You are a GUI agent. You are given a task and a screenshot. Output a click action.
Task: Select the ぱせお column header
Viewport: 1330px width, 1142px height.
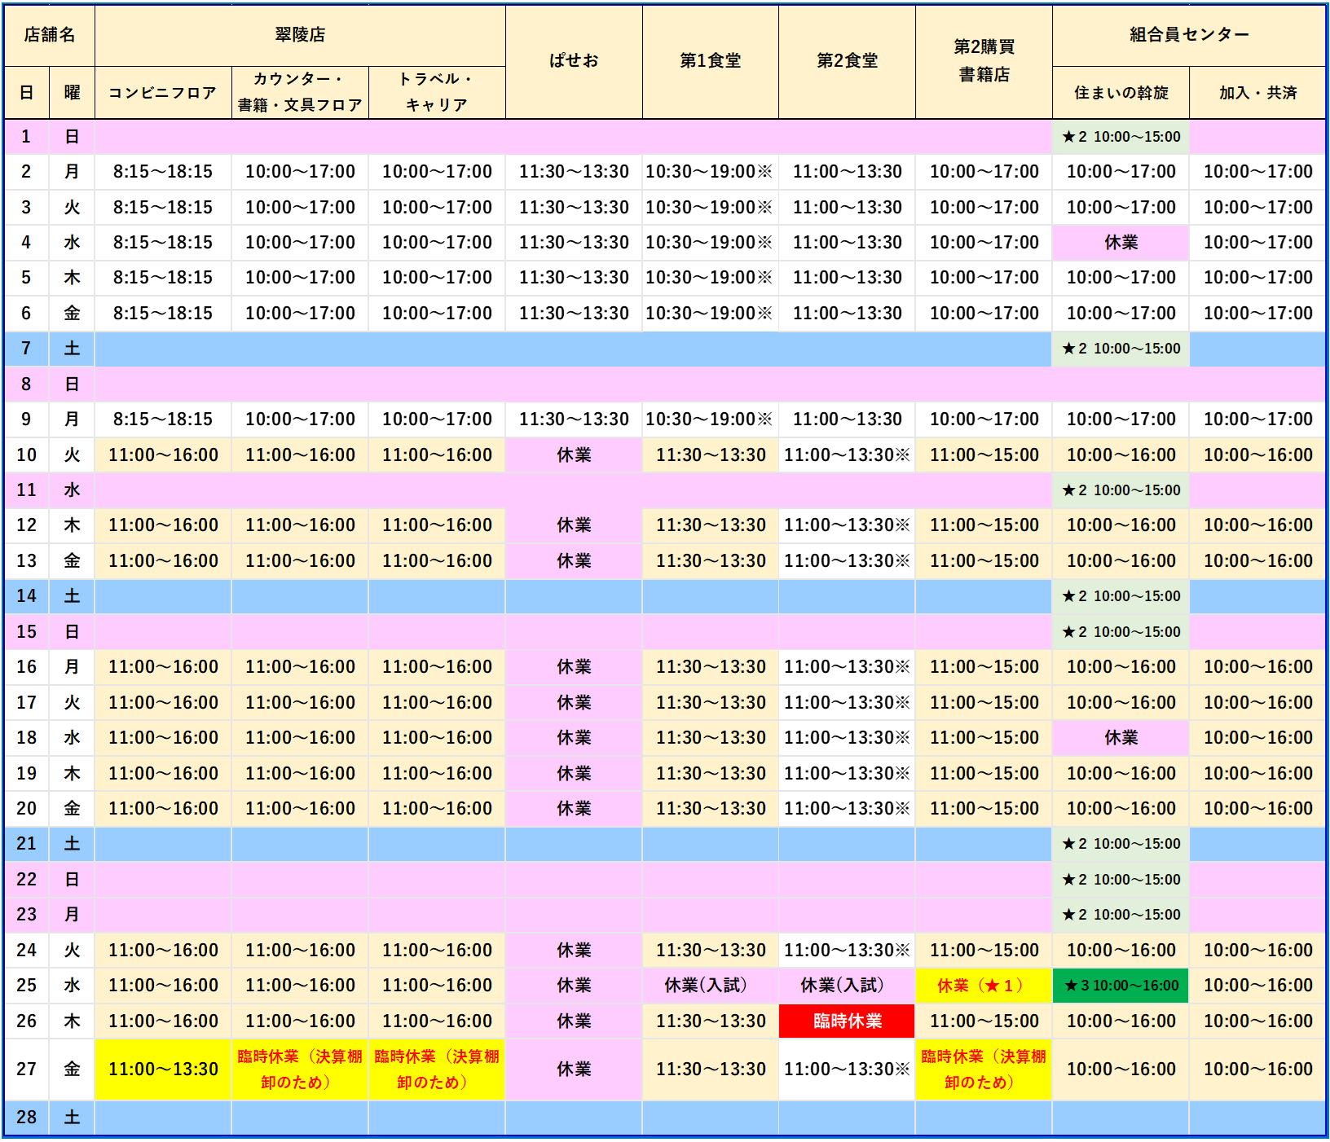(x=574, y=61)
